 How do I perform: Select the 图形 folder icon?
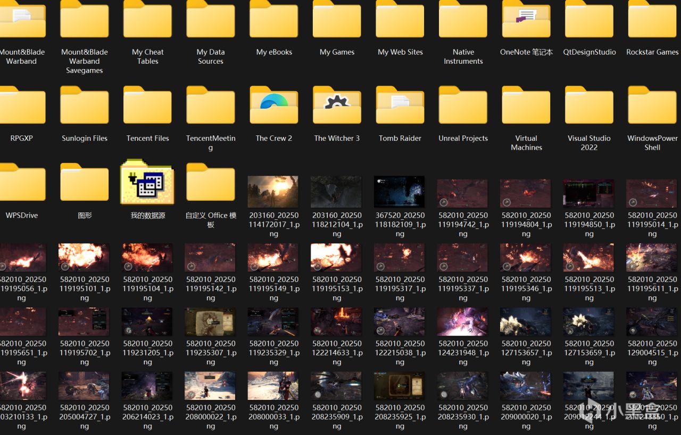[85, 182]
